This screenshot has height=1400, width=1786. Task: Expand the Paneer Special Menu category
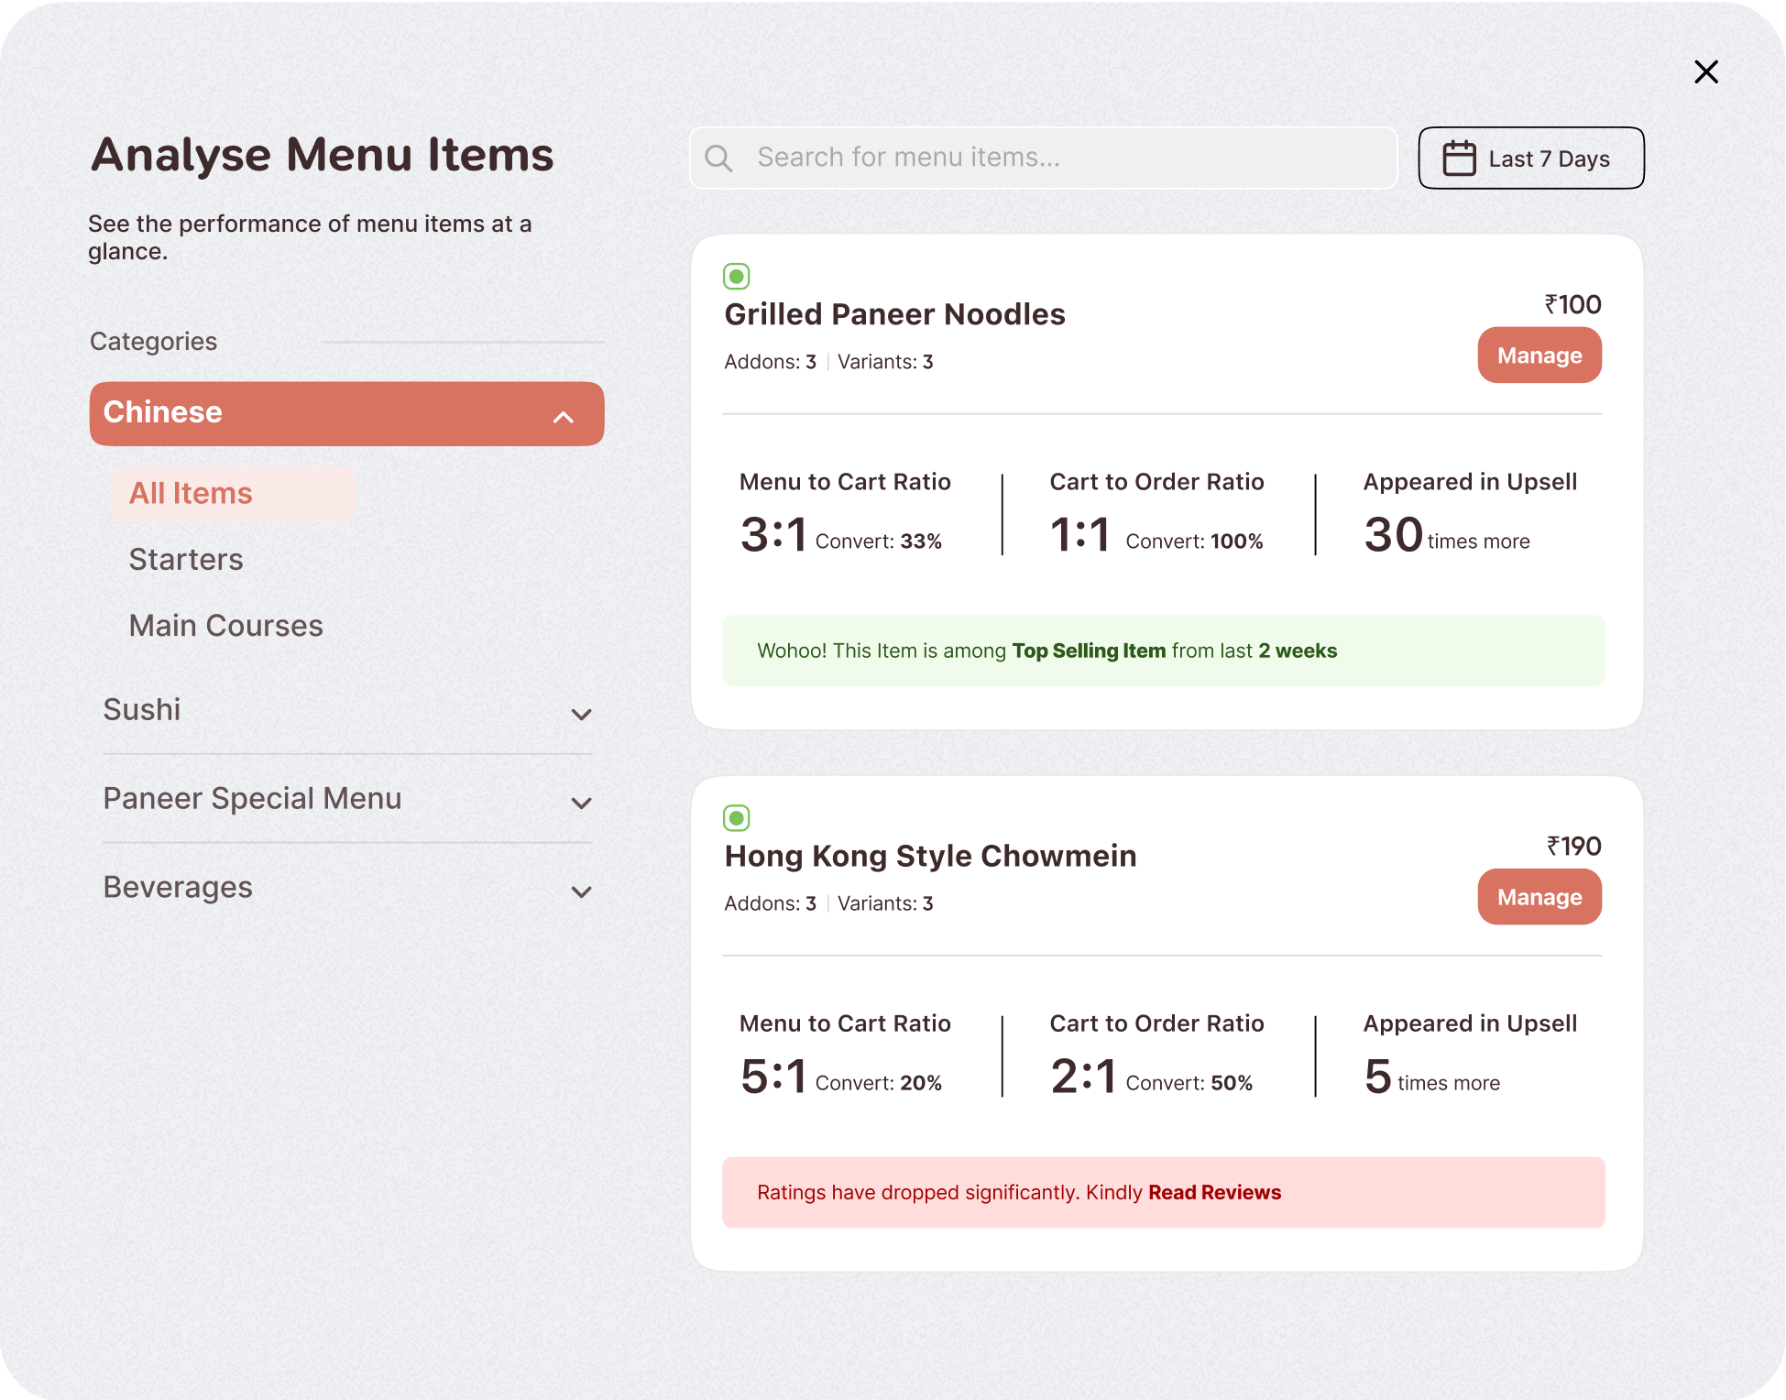pos(581,803)
